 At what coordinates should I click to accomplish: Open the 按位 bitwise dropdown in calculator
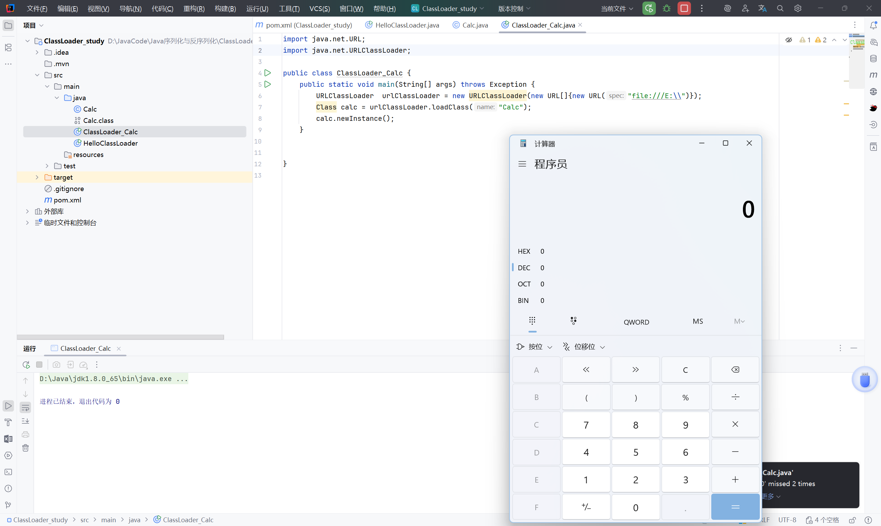pyautogui.click(x=534, y=347)
